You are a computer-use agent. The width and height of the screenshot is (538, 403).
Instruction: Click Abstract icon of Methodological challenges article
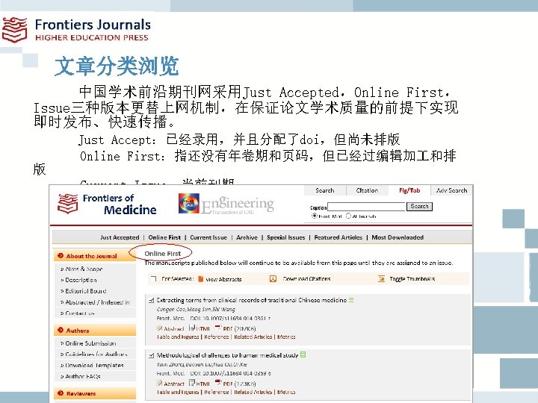tap(160, 383)
